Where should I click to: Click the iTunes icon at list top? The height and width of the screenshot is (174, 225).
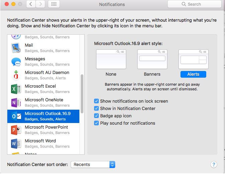16,37
